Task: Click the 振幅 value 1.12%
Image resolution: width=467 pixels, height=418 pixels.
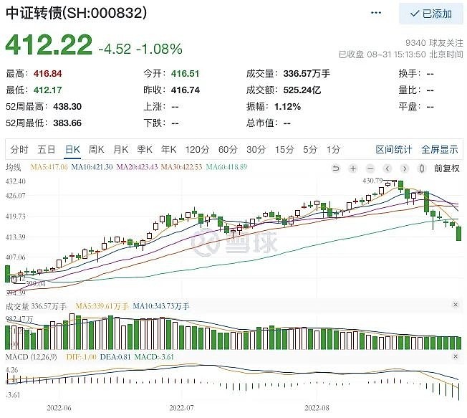Action: click(287, 106)
